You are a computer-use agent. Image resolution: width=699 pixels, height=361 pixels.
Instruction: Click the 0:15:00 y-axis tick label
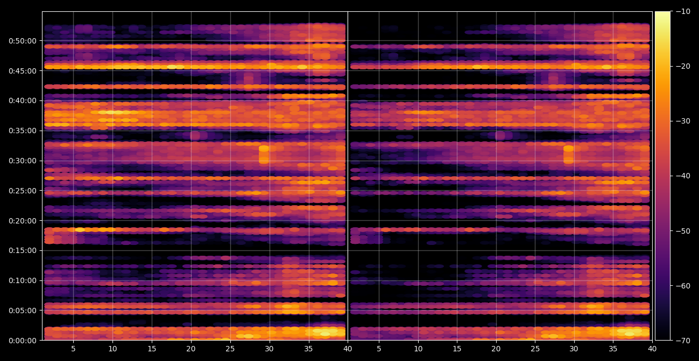(23, 250)
